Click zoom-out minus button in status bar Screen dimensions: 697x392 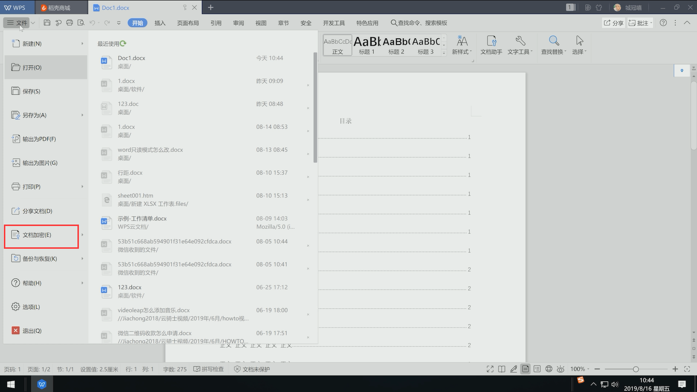pyautogui.click(x=597, y=369)
